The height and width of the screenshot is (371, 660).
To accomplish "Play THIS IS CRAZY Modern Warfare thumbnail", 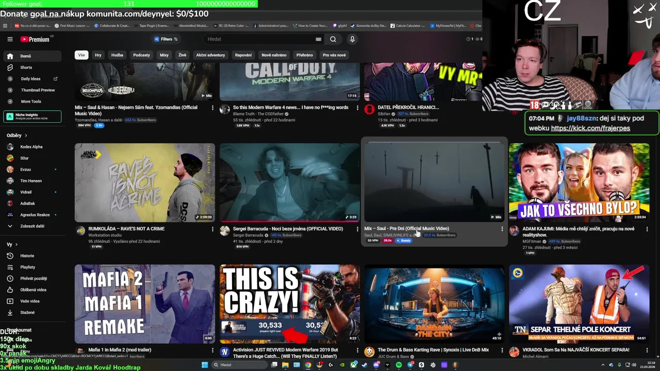I will coord(290,304).
